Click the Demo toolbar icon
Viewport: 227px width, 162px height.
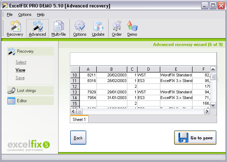click(132, 28)
